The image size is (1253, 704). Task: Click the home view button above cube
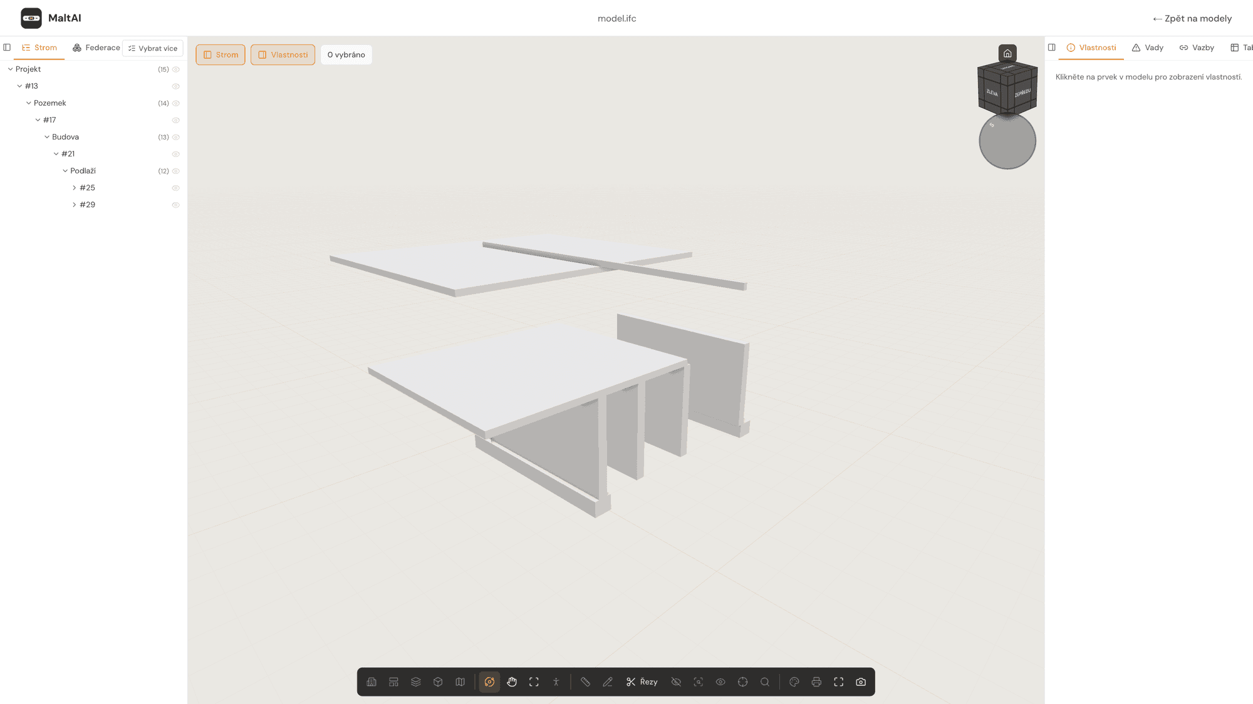pyautogui.click(x=1007, y=53)
